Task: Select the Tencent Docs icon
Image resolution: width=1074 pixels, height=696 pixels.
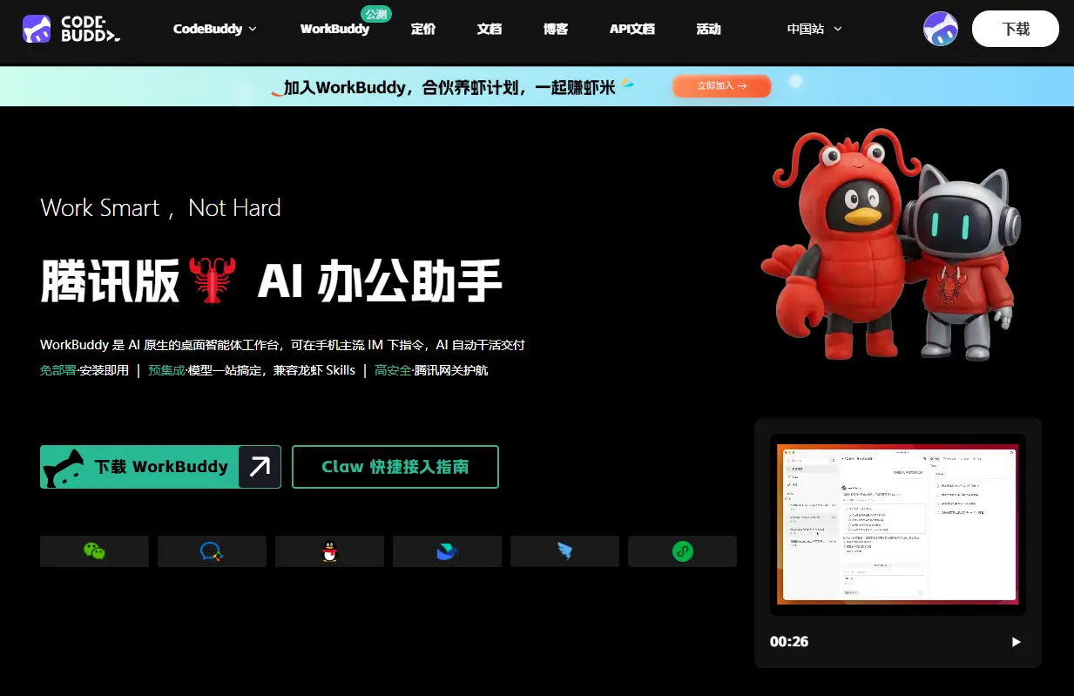Action: click(x=447, y=551)
